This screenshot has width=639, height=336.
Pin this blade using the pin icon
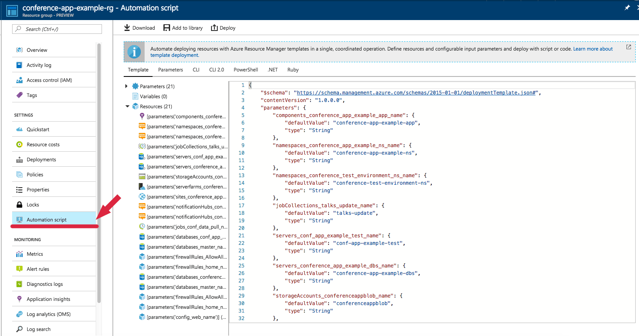point(627,8)
